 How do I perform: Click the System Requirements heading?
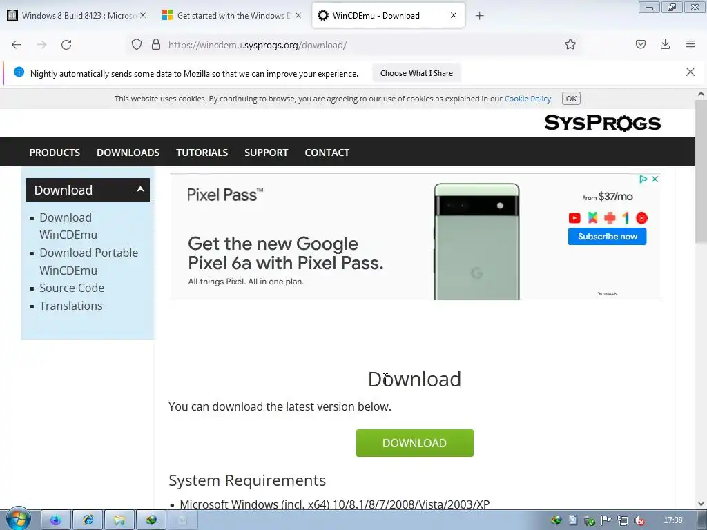click(247, 480)
